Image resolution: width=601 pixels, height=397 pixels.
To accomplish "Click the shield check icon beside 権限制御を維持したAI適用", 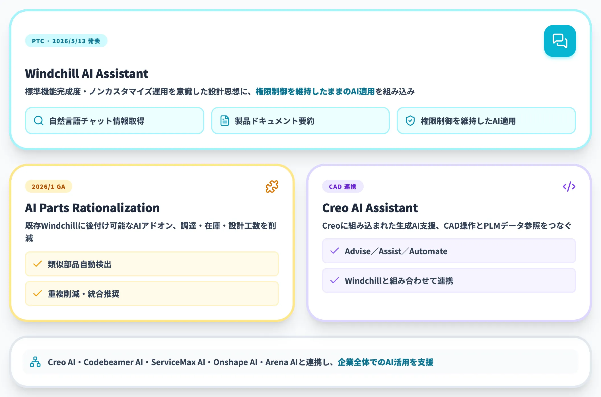I will (x=410, y=121).
